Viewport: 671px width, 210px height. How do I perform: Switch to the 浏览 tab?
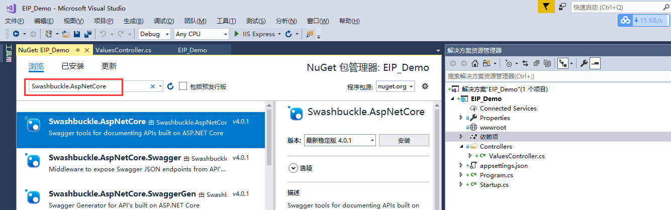coord(36,66)
